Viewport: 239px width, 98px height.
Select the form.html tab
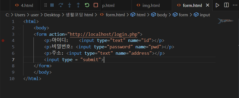point(192,6)
